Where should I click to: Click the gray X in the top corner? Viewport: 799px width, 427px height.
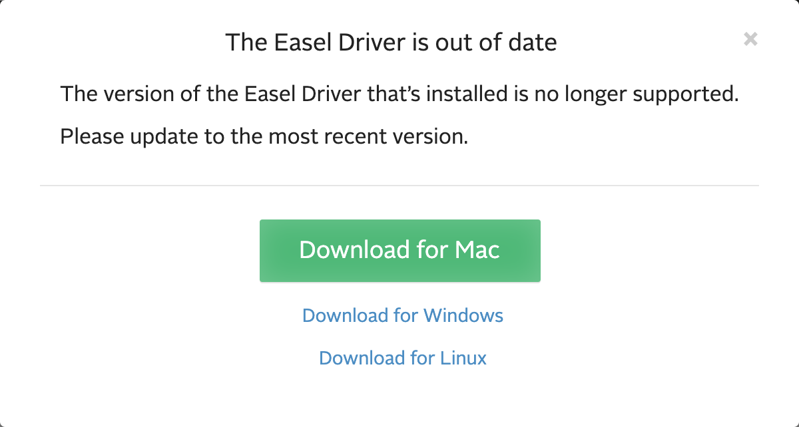[x=750, y=39]
